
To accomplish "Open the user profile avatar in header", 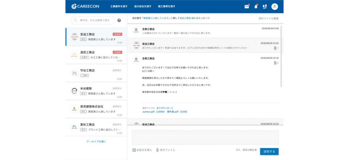I will point(274,6).
